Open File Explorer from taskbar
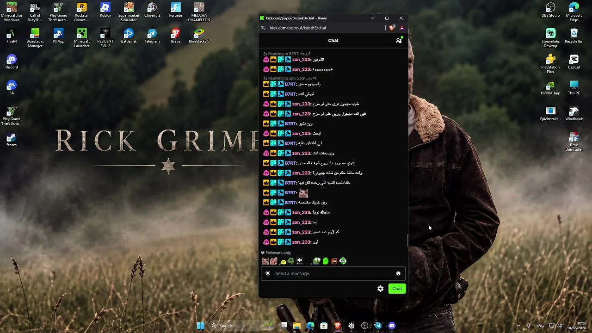This screenshot has width=592, height=333. tap(297, 326)
